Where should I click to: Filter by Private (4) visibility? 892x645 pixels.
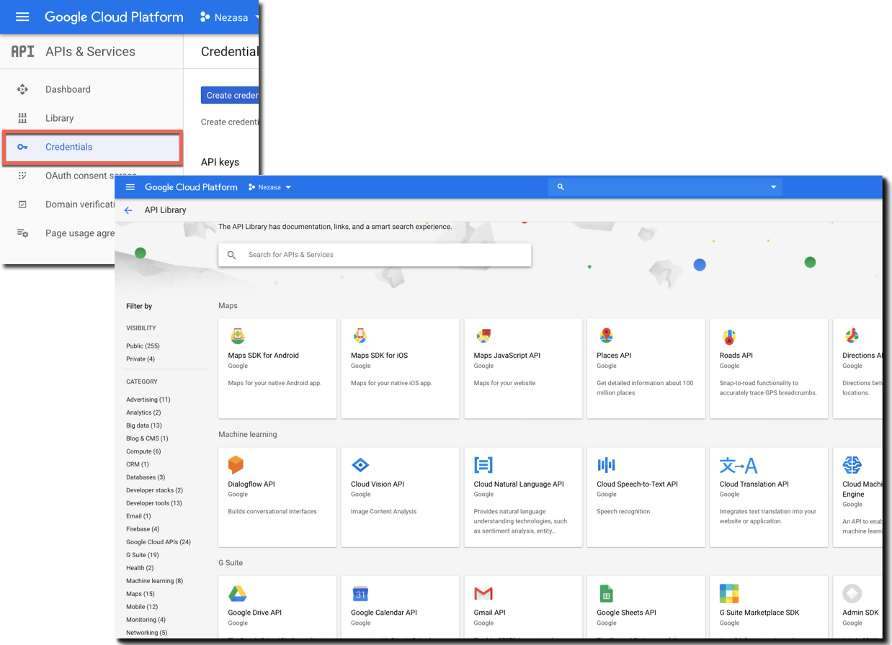[x=141, y=359]
